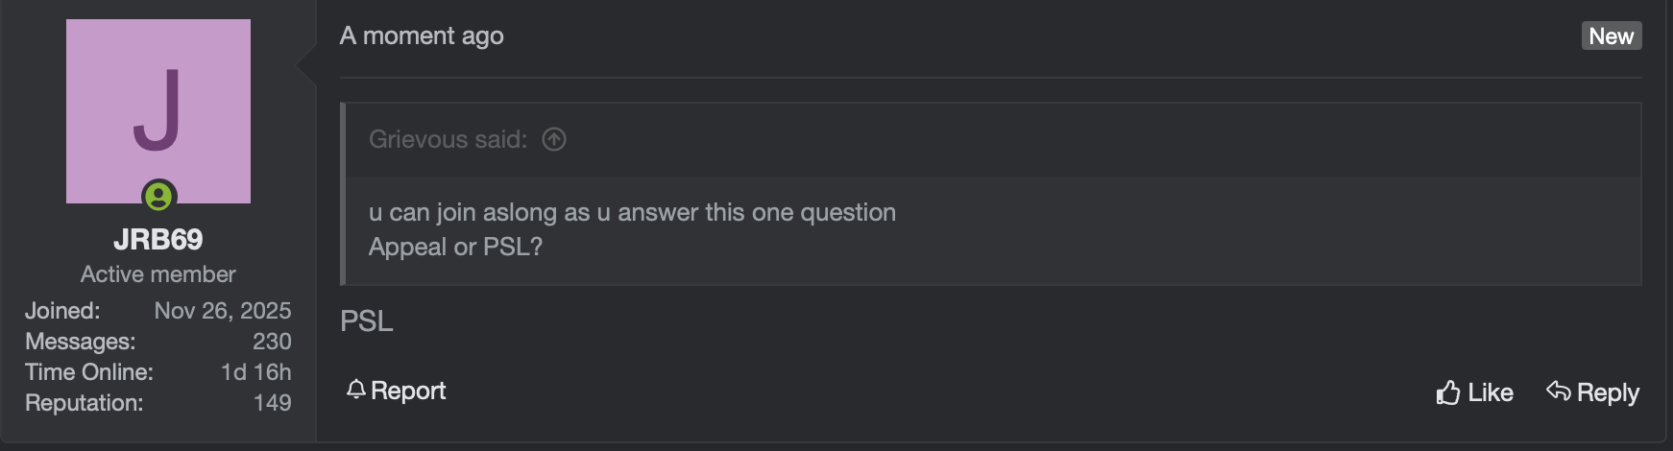
Task: Click the Messages count 230
Action: (x=272, y=342)
